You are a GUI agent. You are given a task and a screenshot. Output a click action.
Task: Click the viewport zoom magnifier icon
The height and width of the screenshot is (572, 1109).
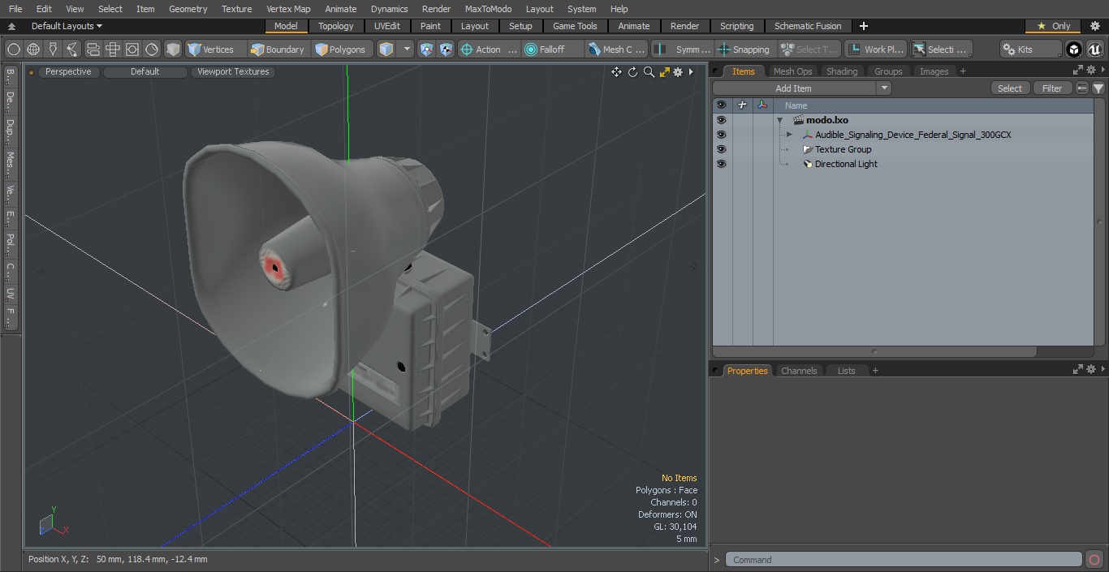coord(649,72)
